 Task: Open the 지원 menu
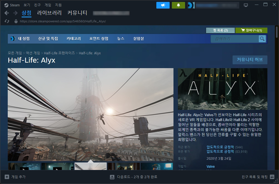pyautogui.click(x=58, y=5)
